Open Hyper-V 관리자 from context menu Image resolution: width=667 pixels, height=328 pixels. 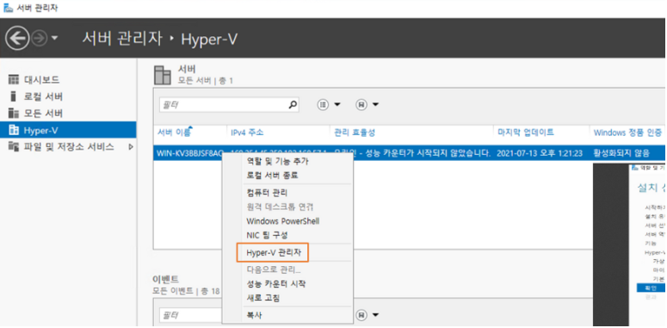point(274,253)
